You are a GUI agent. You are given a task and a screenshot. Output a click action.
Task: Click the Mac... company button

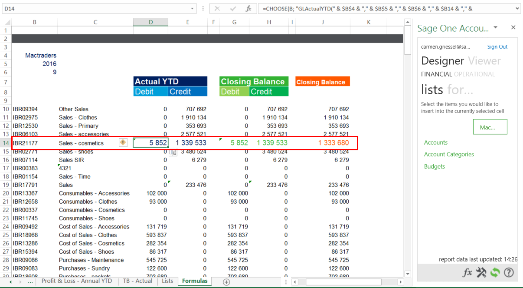(x=490, y=127)
